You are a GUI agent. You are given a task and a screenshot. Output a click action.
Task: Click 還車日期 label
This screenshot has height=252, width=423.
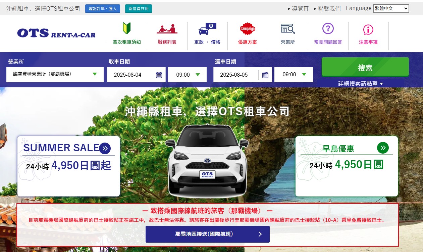pos(225,62)
